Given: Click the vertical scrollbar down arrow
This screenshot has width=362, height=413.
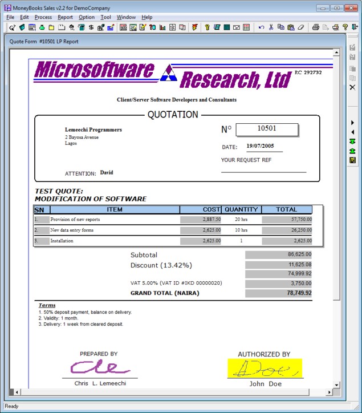Looking at the screenshot, I should click(337, 385).
